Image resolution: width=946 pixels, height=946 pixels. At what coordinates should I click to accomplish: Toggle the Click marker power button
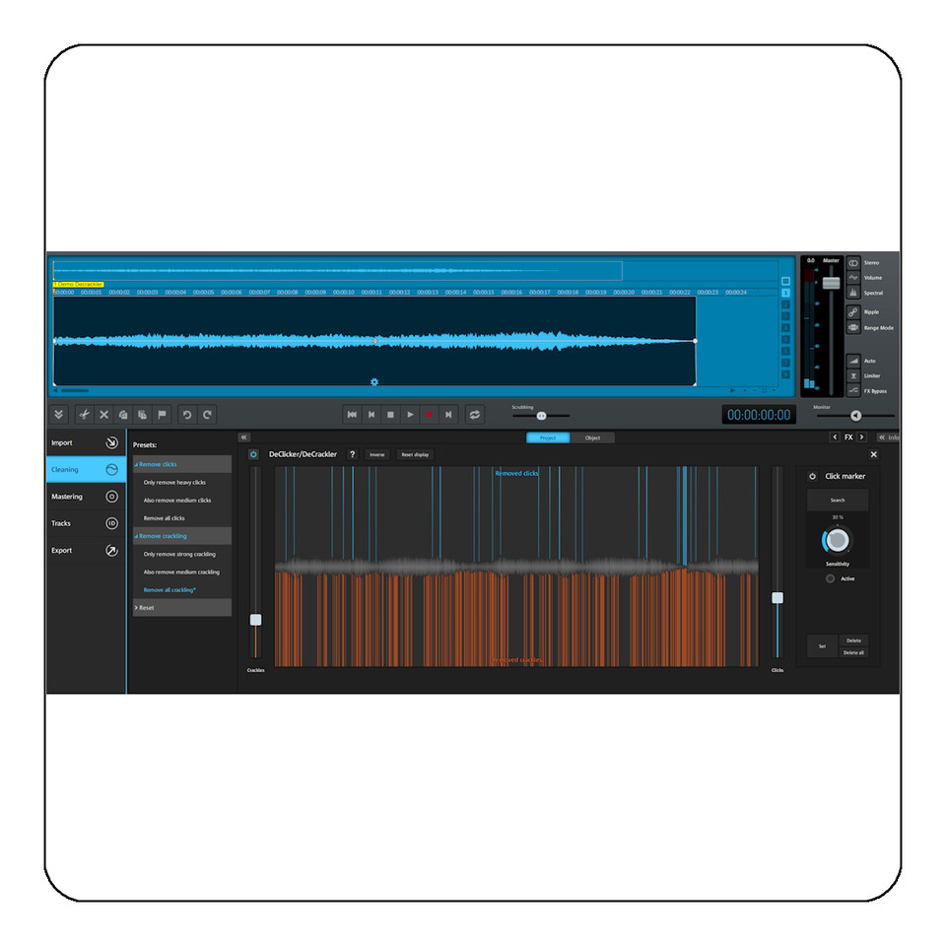[812, 476]
